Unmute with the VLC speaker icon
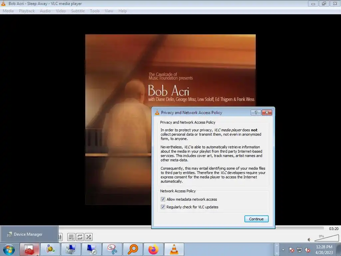341x256 pixels. tap(309, 239)
